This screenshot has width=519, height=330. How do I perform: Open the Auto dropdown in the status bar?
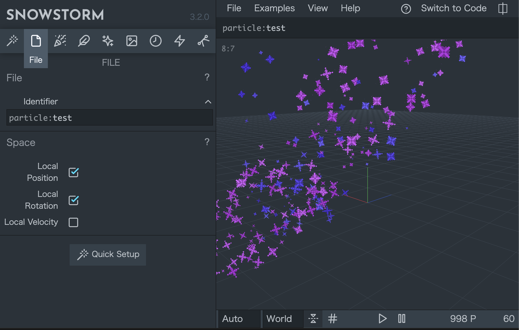click(x=239, y=319)
